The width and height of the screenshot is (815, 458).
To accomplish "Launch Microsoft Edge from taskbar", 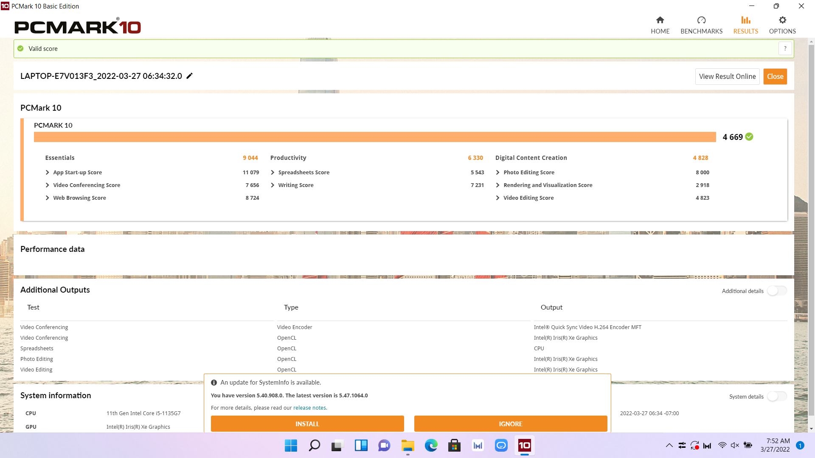I will coord(431,445).
